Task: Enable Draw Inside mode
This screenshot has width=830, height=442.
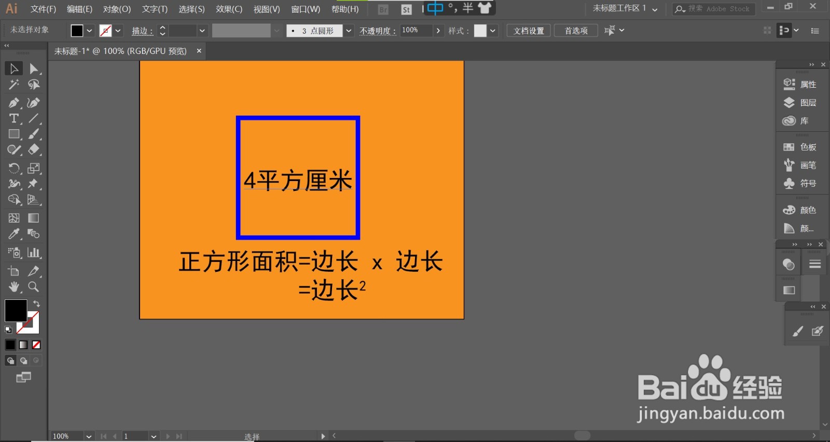Action: pyautogui.click(x=36, y=361)
